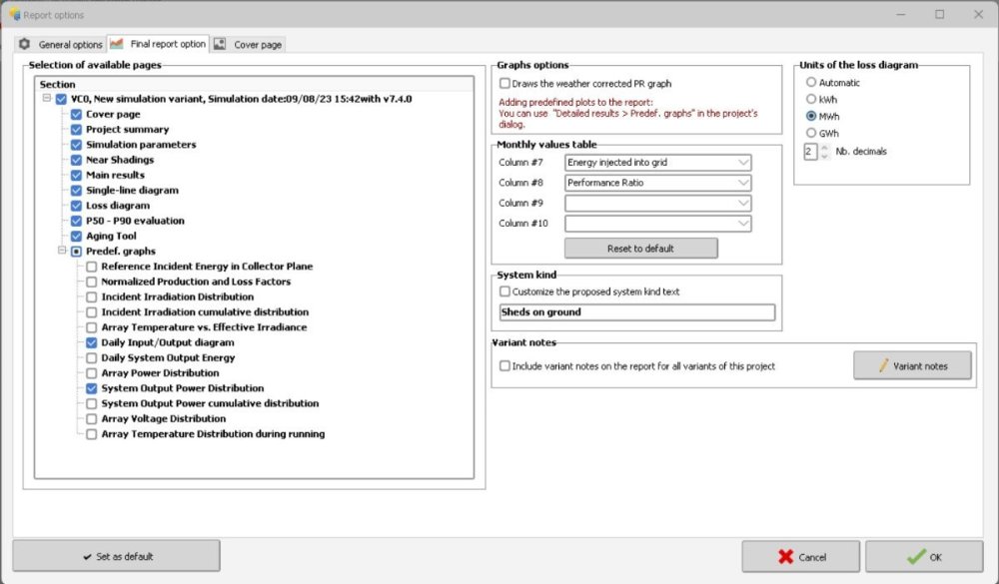Uncheck the Loss diagram page
This screenshot has height=584, width=999.
(76, 206)
